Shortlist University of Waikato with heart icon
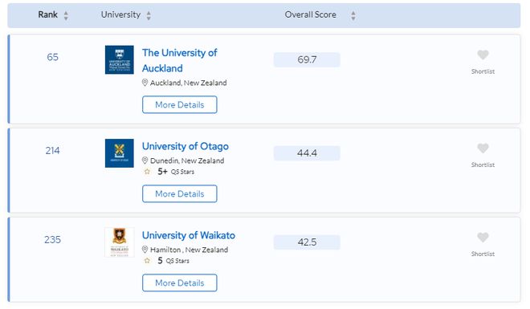 (483, 237)
